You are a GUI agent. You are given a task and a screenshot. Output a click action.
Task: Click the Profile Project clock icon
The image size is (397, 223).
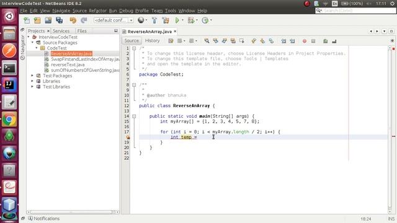(x=205, y=20)
